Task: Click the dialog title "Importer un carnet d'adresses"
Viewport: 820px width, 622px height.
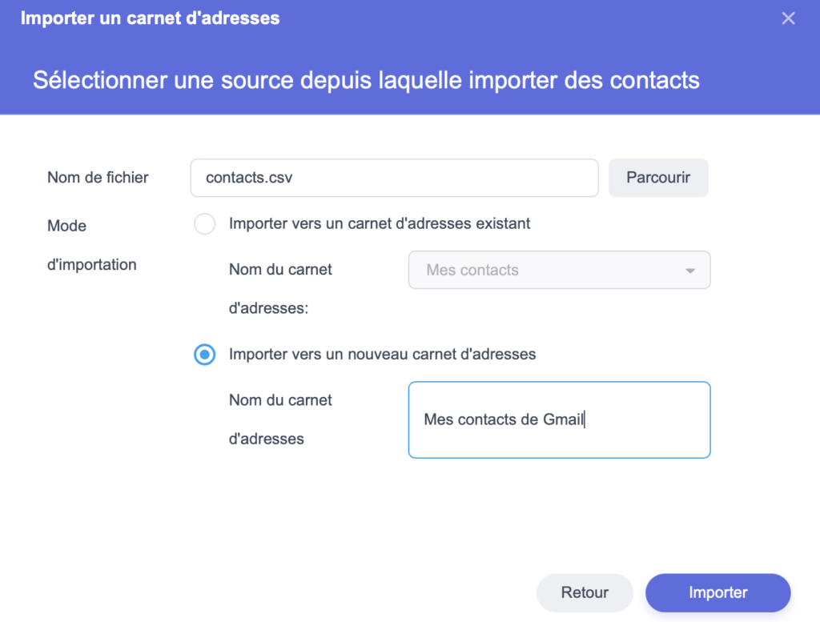Action: click(x=150, y=18)
